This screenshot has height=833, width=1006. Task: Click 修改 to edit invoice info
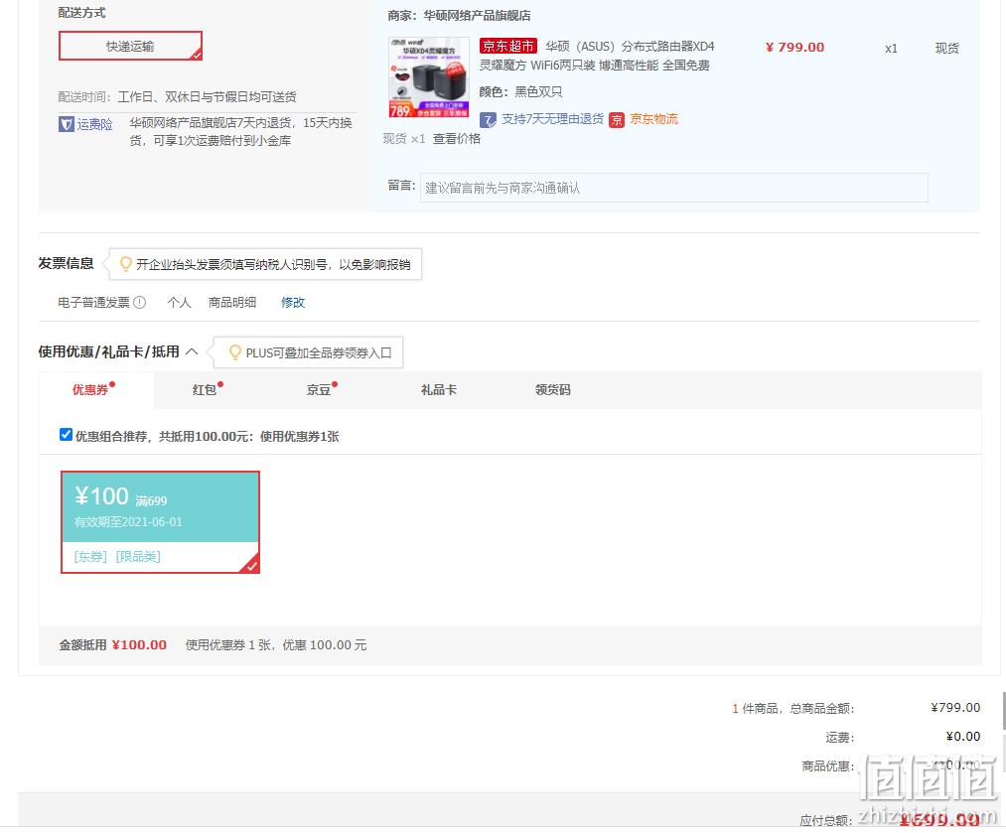click(x=293, y=303)
